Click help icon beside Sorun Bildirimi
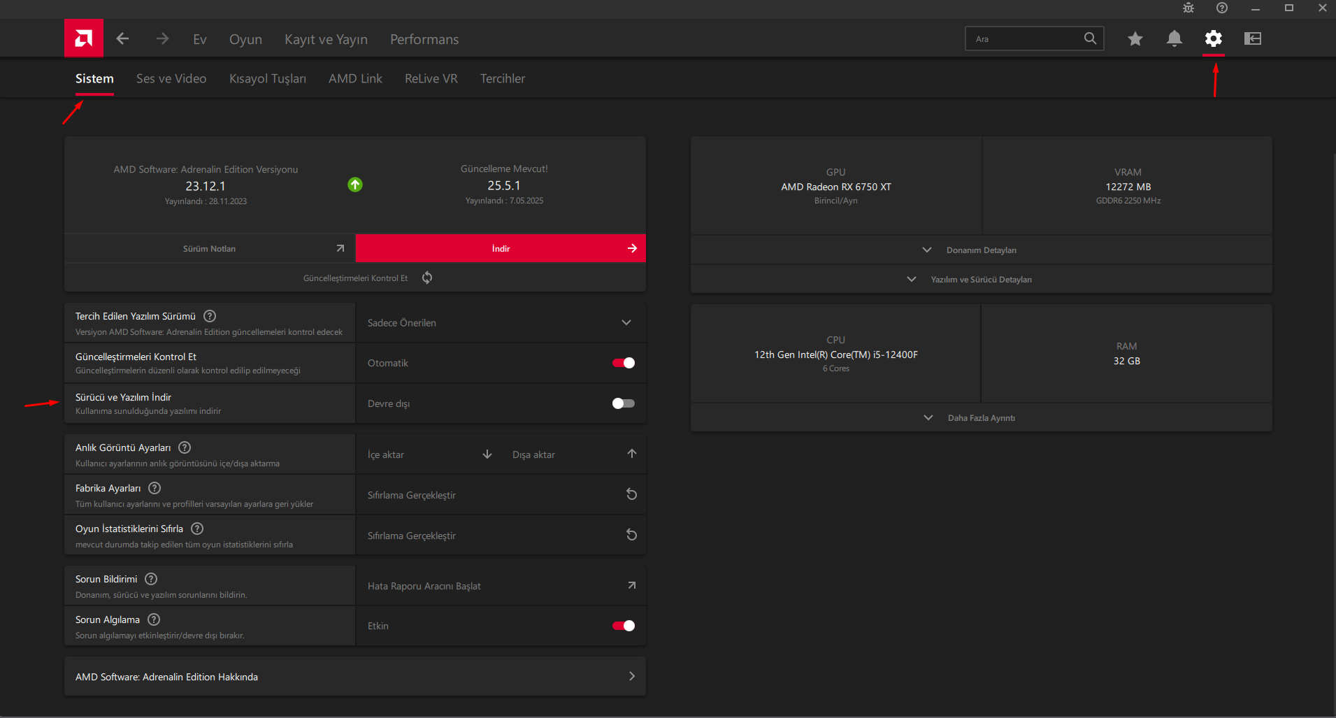 (151, 579)
